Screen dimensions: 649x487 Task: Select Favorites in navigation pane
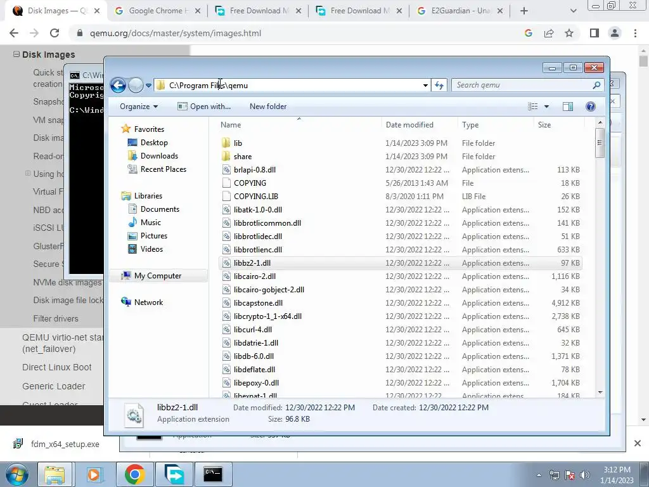[x=149, y=129]
